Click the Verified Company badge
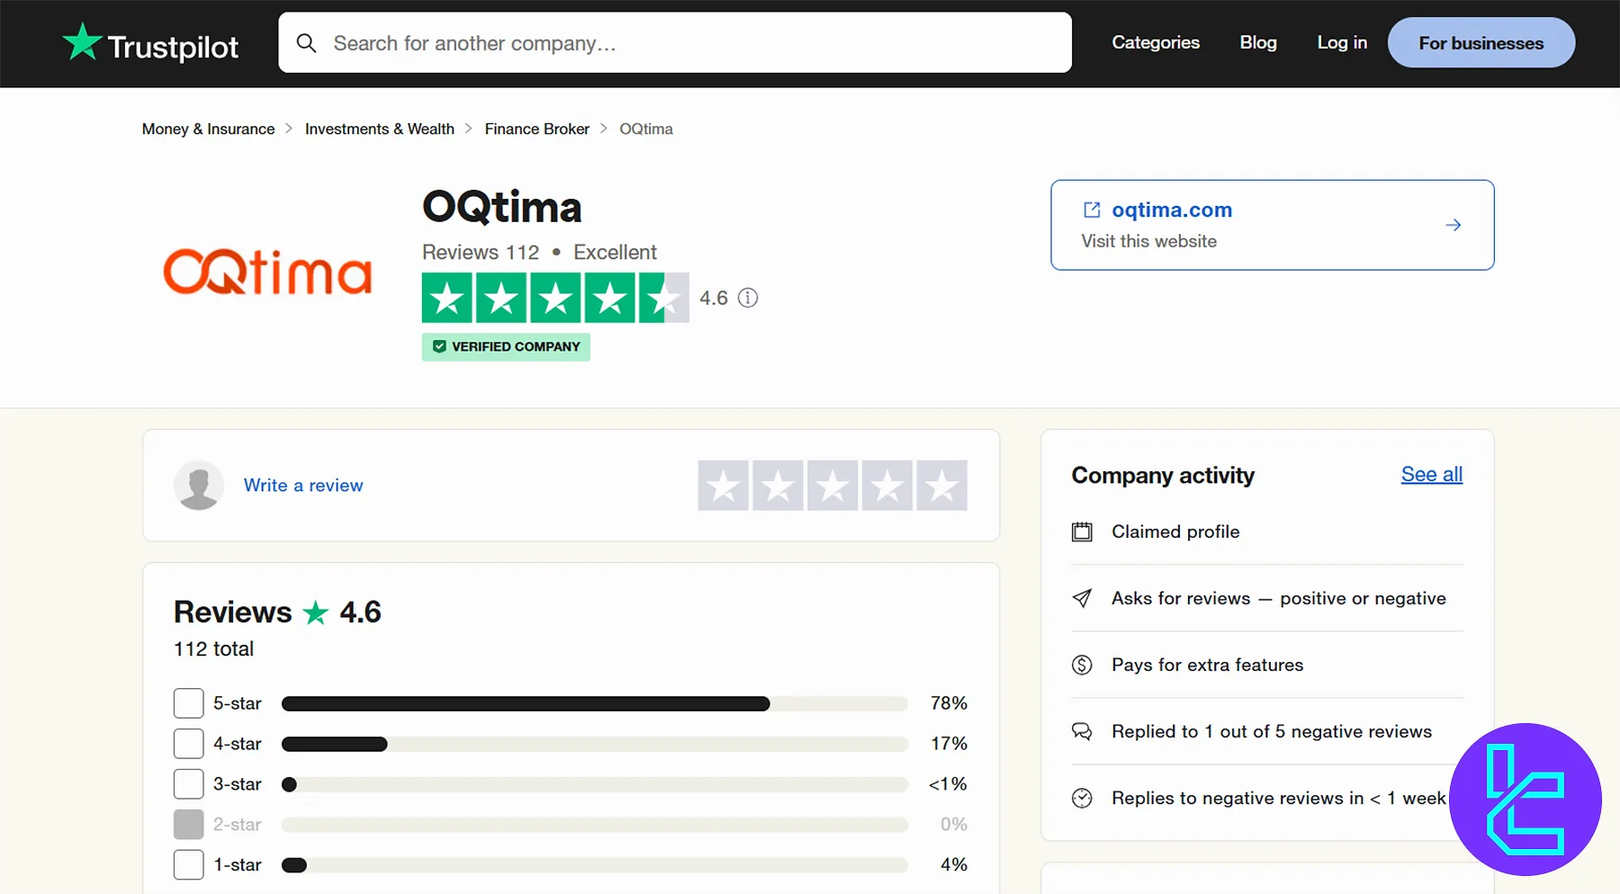This screenshot has width=1620, height=894. (x=506, y=346)
